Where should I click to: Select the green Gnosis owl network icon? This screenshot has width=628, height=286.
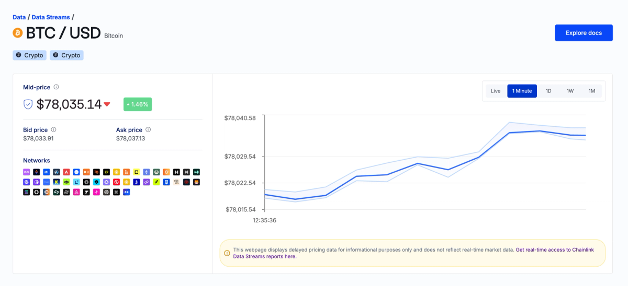(156, 172)
